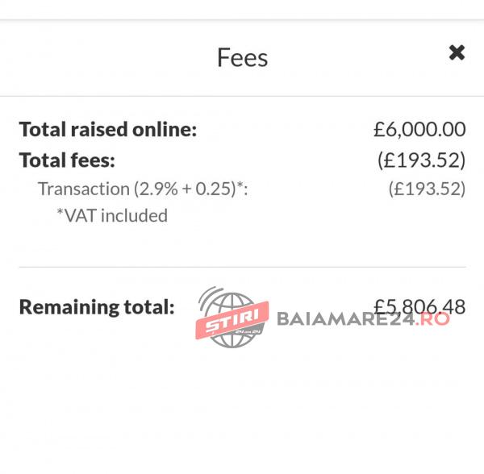Click the signal waves above the globe
The height and width of the screenshot is (474, 484).
(211, 297)
